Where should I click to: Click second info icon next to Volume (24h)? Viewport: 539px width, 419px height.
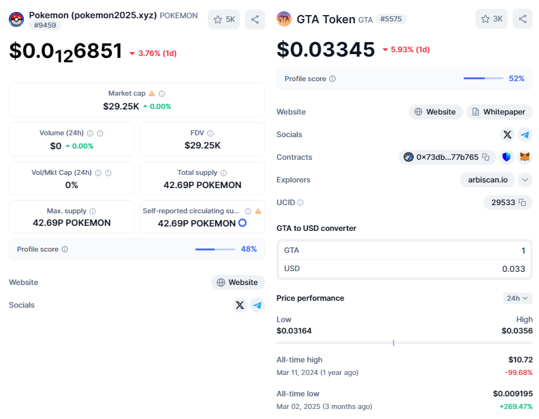(x=100, y=133)
